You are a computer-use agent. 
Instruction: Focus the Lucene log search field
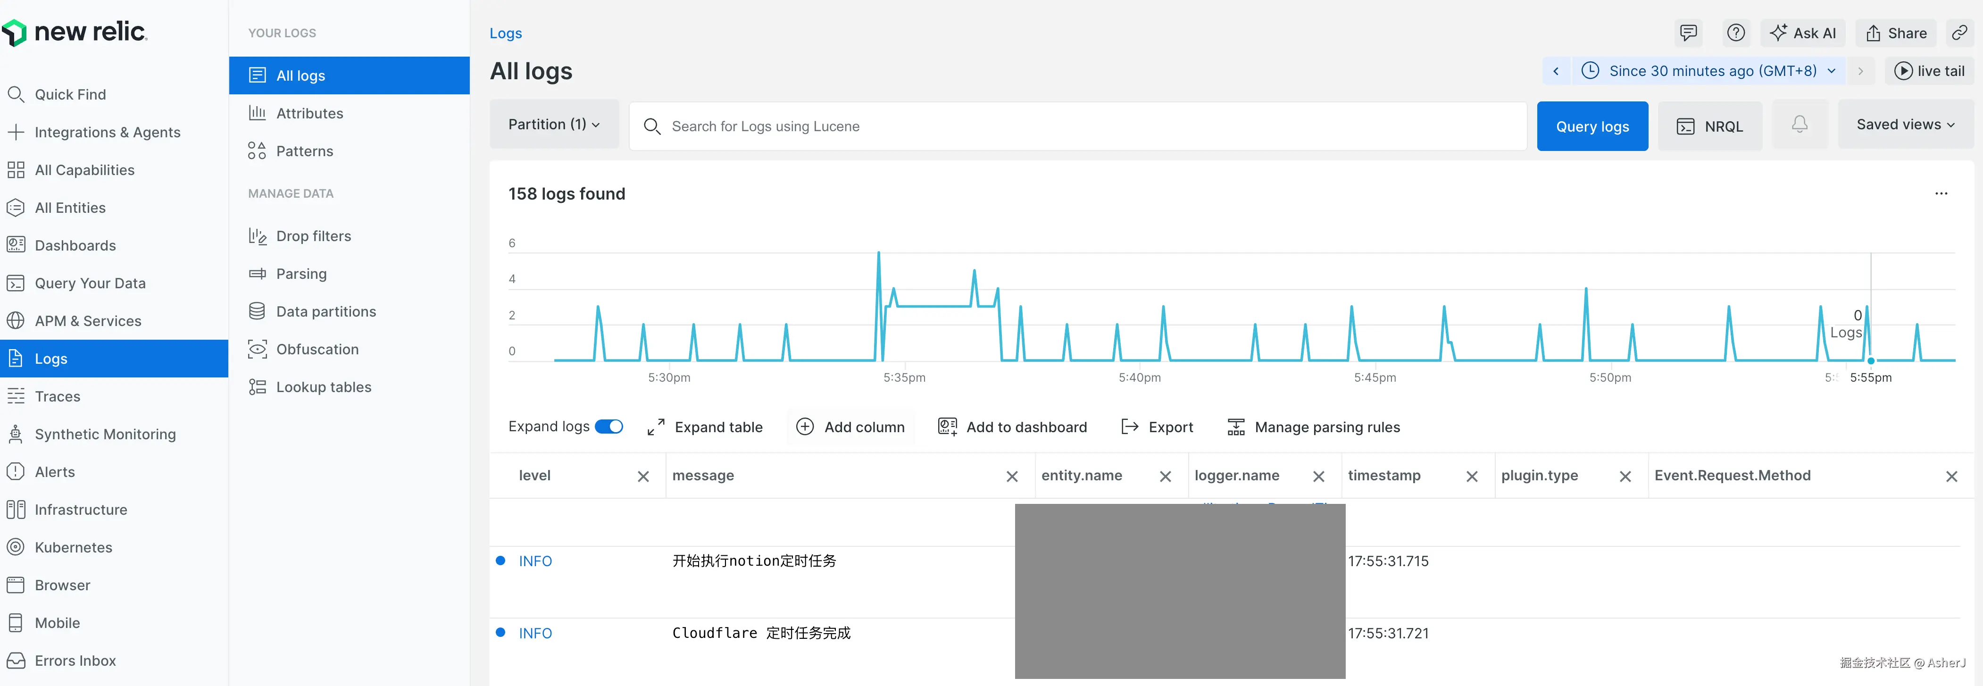[1078, 126]
